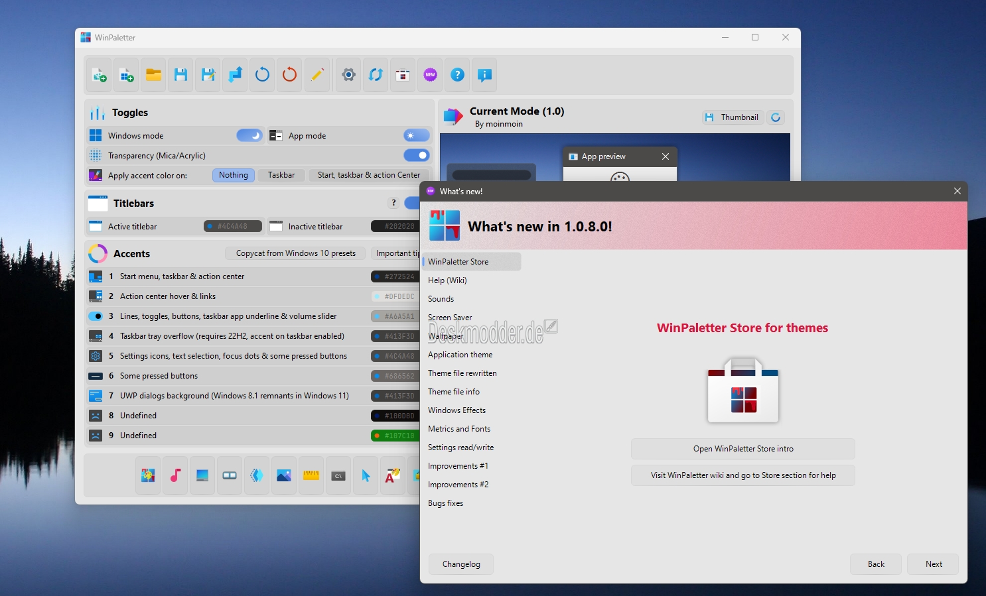
Task: Open Windows Effects blue chevrons icon
Action: pyautogui.click(x=257, y=475)
